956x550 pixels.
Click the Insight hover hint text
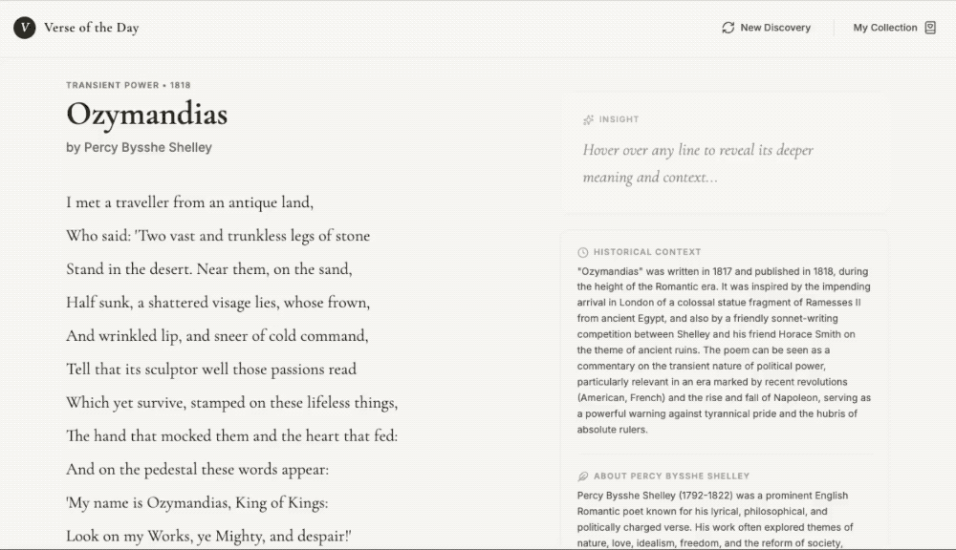click(x=698, y=163)
